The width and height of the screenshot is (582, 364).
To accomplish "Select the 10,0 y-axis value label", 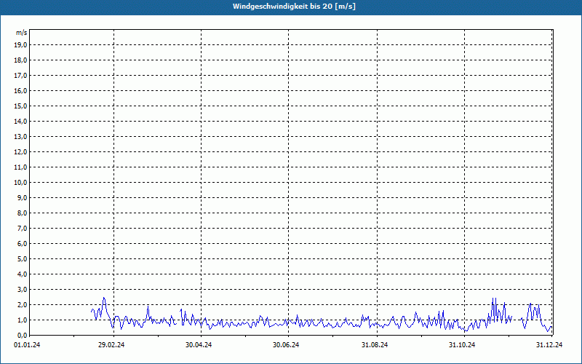I will click(x=21, y=183).
